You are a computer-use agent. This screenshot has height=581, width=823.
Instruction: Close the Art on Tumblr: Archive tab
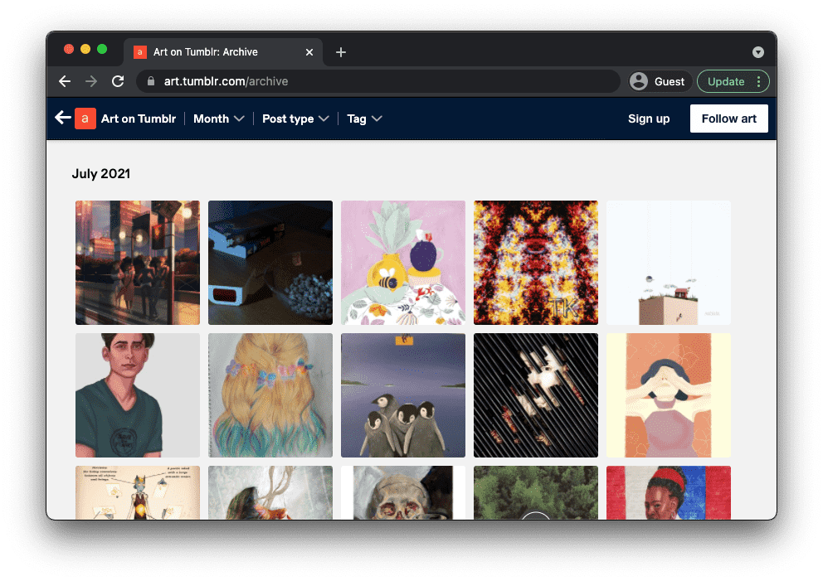coord(309,52)
